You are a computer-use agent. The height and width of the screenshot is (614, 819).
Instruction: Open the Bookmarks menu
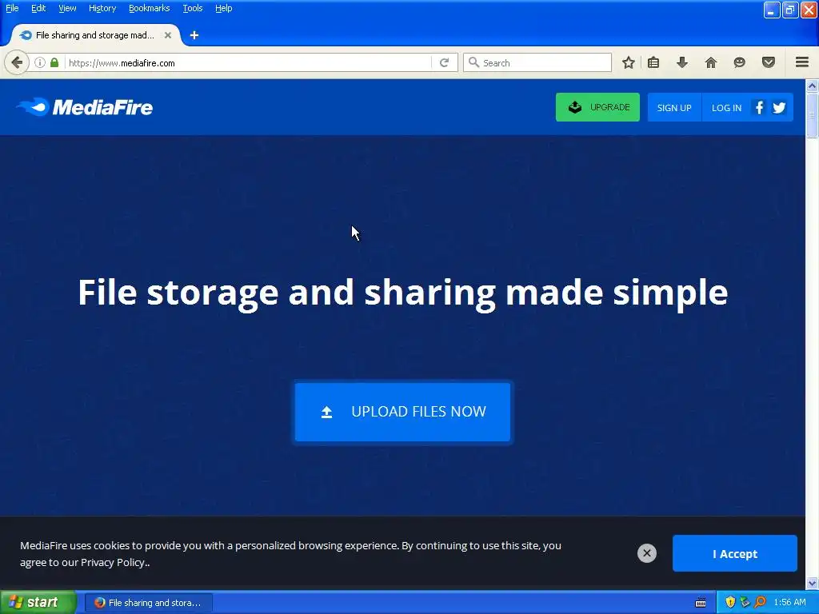(150, 8)
